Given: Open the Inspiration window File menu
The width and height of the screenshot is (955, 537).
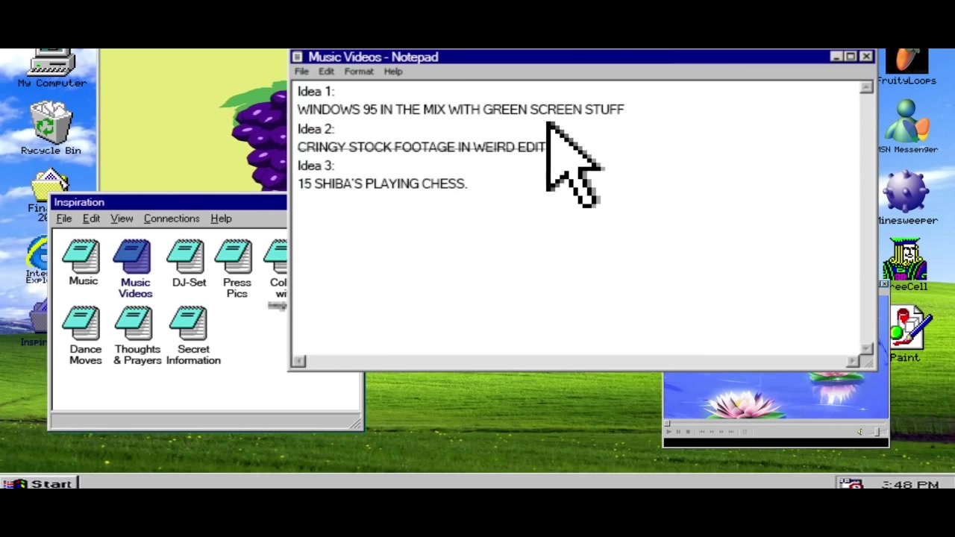Looking at the screenshot, I should coord(64,219).
